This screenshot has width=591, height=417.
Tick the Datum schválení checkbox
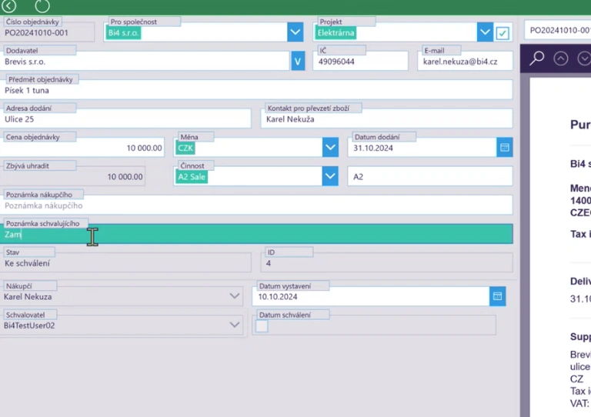(x=262, y=326)
